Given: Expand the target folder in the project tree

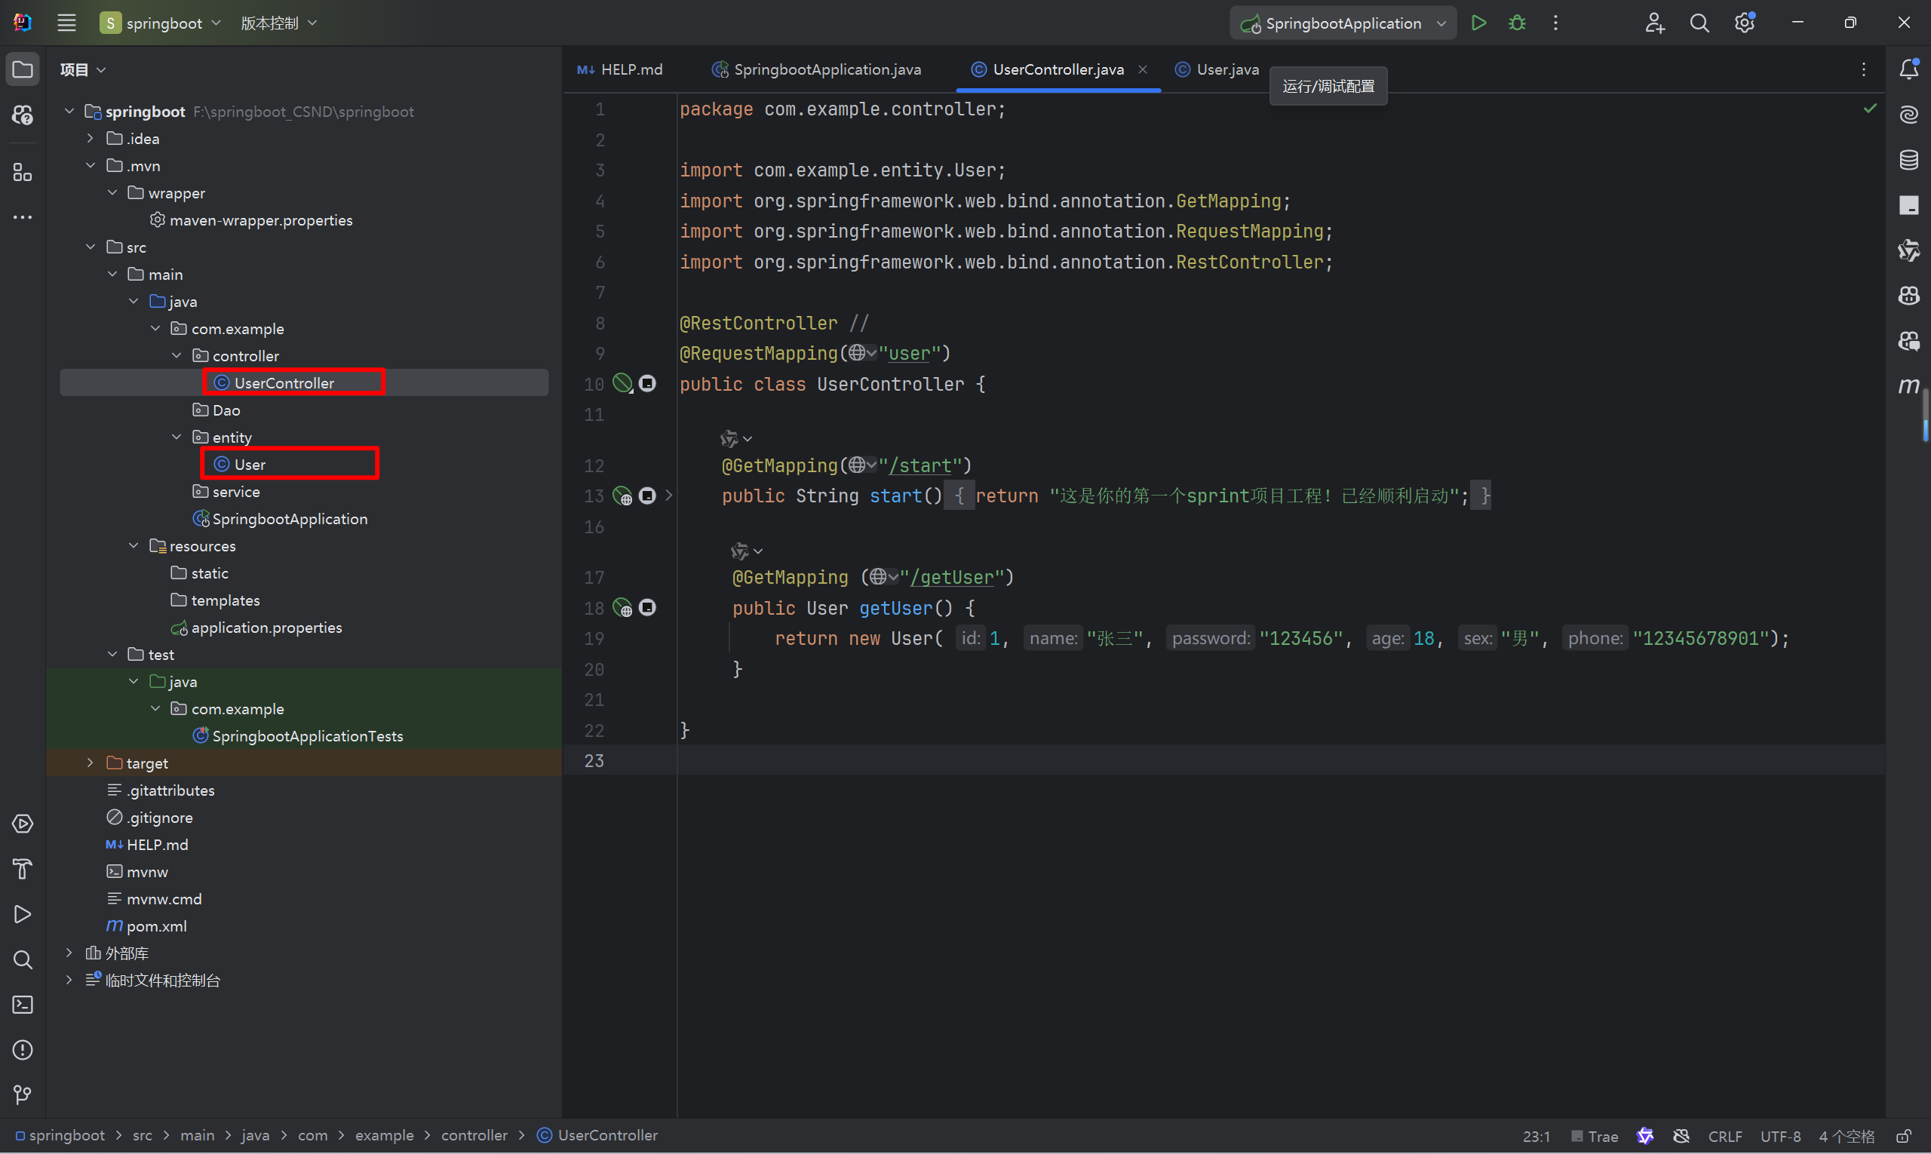Looking at the screenshot, I should tap(91, 763).
